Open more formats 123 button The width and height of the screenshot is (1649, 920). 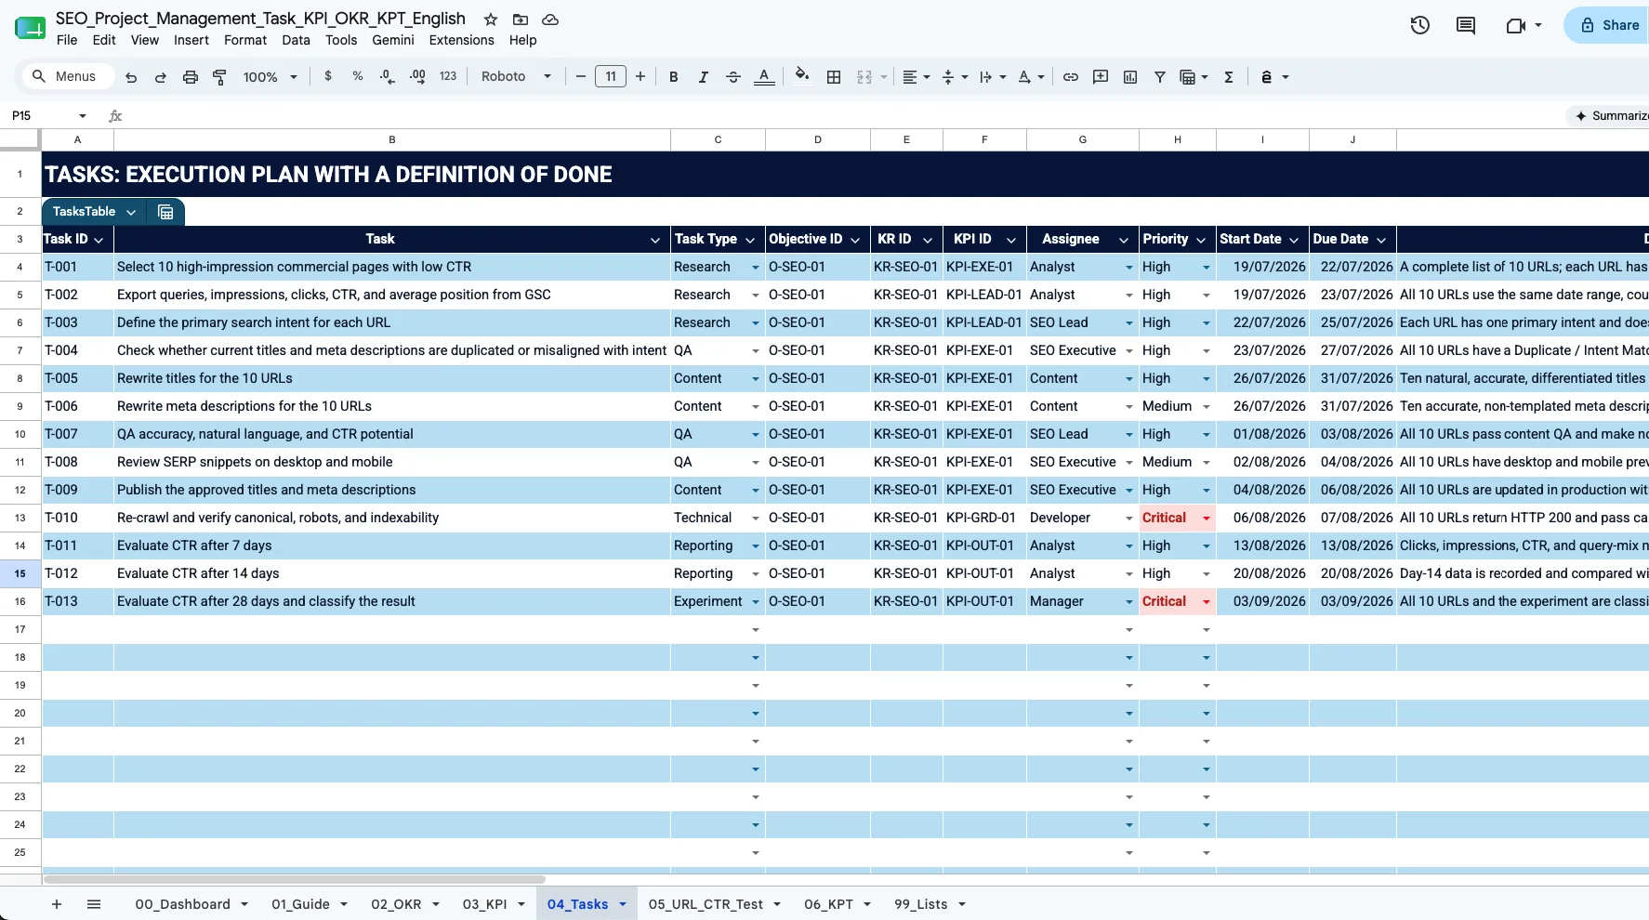click(448, 76)
